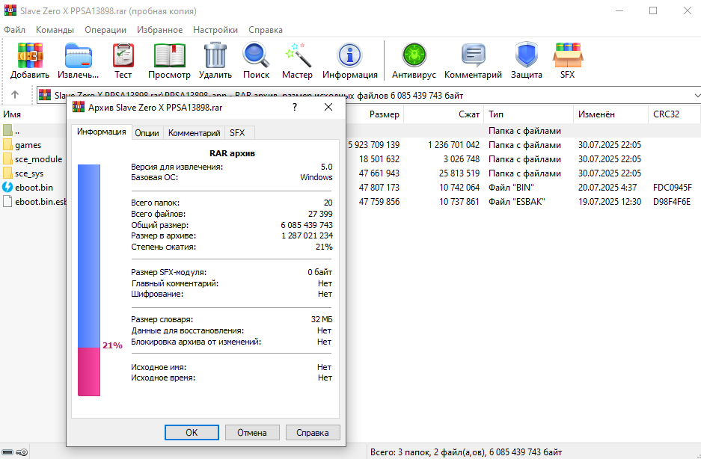This screenshot has height=459, width=701.
Task: Click the SFX toolbar icon
Action: click(x=568, y=56)
